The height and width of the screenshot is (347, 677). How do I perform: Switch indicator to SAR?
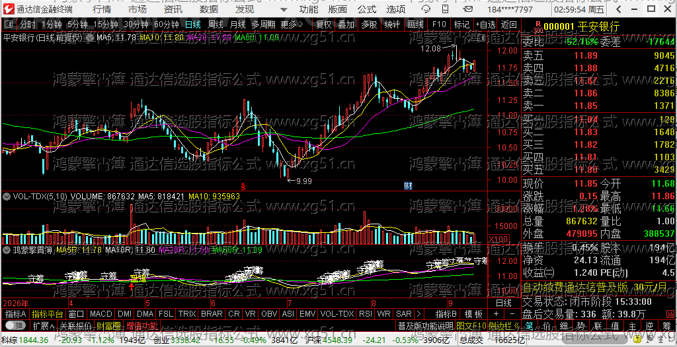[404, 314]
